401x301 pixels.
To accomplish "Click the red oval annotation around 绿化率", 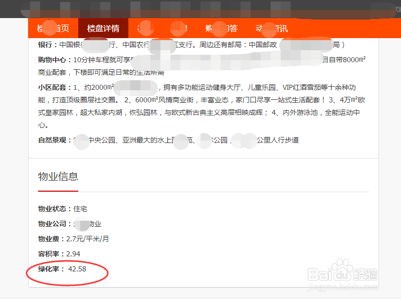I will point(68,273).
